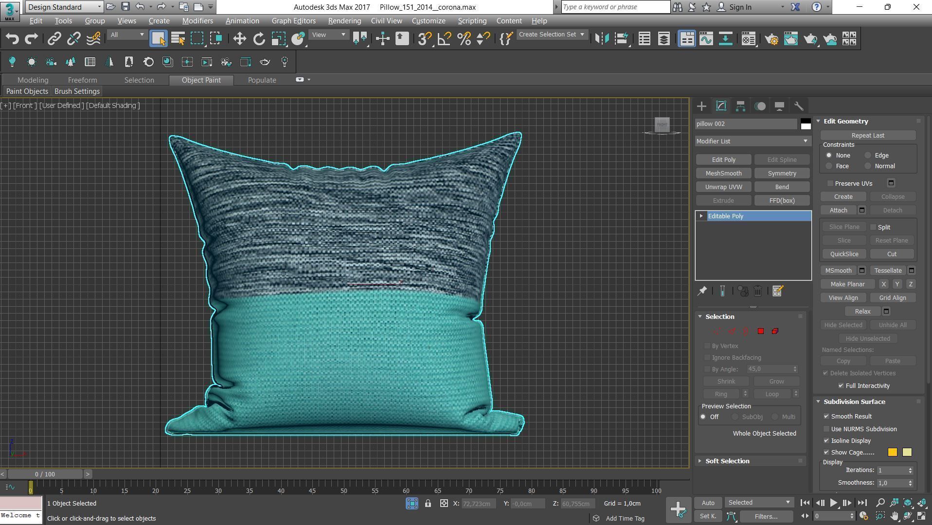Screen dimensions: 932x525
Task: Select Element sub-object level icon
Action: click(775, 331)
